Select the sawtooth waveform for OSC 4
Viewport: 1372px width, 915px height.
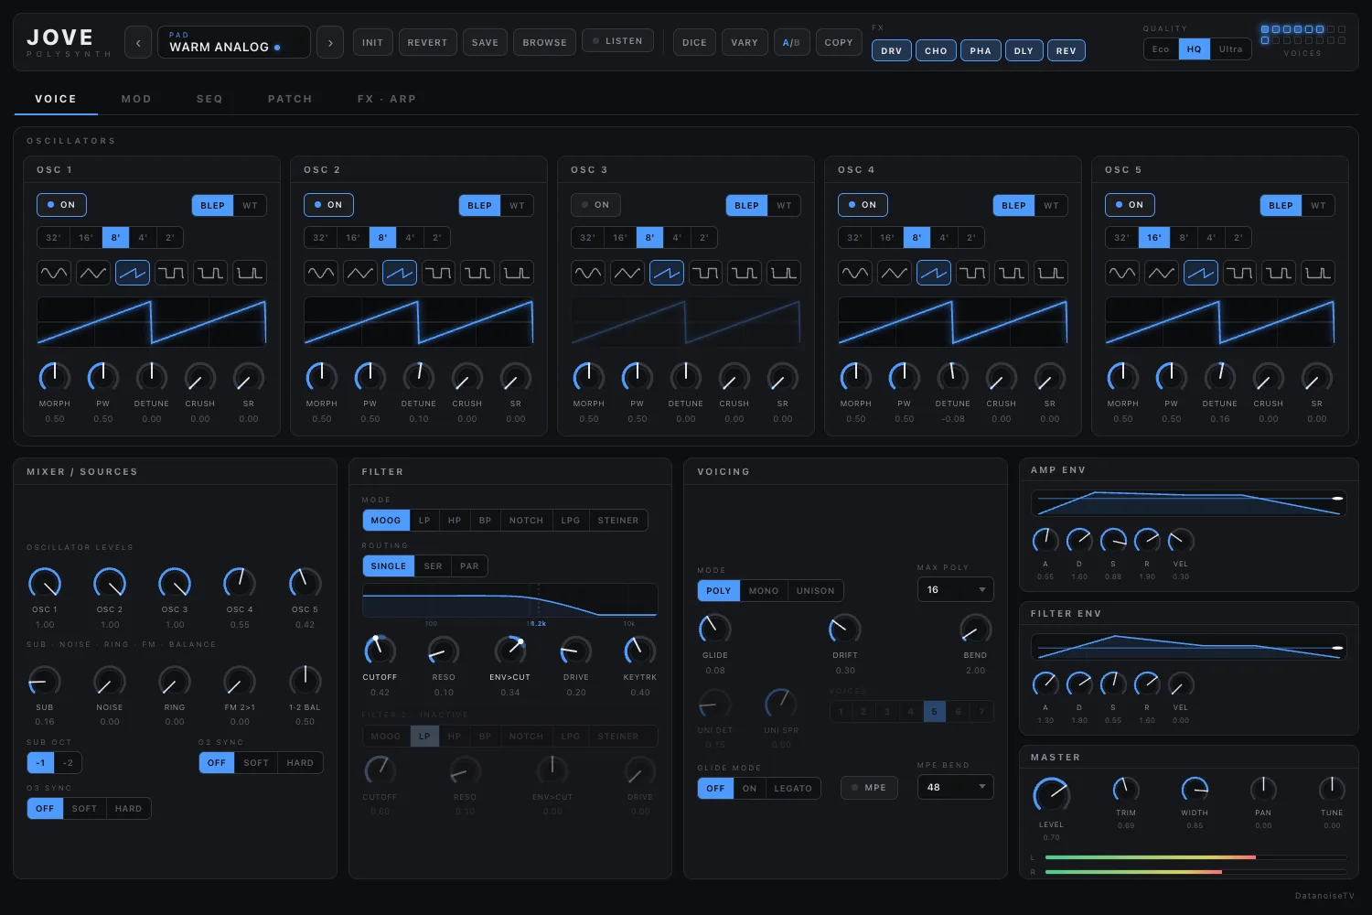(x=934, y=273)
